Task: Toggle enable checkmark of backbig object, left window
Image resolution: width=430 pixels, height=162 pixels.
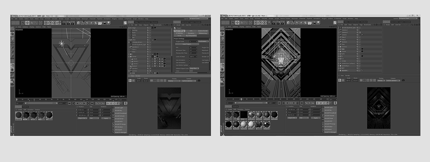Action: [150, 30]
